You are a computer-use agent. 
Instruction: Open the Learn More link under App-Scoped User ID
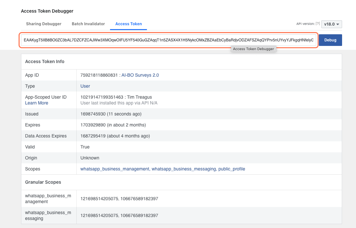[x=36, y=103]
